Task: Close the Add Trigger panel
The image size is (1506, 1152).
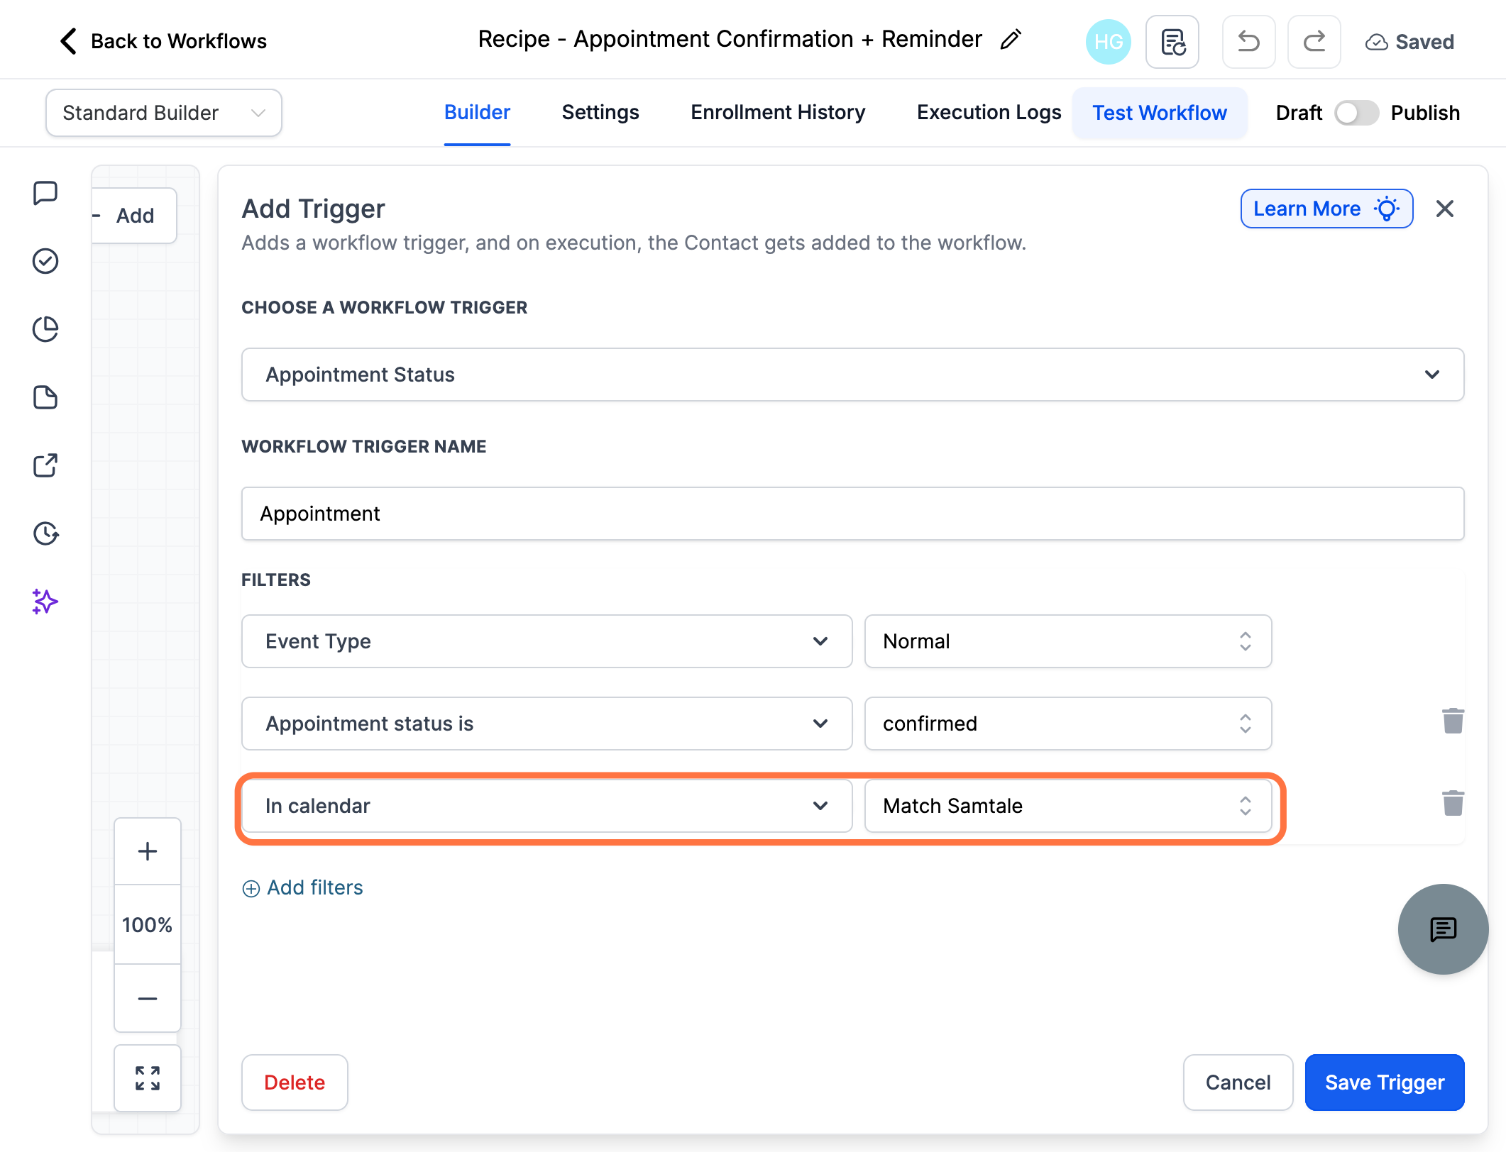Action: (1445, 209)
